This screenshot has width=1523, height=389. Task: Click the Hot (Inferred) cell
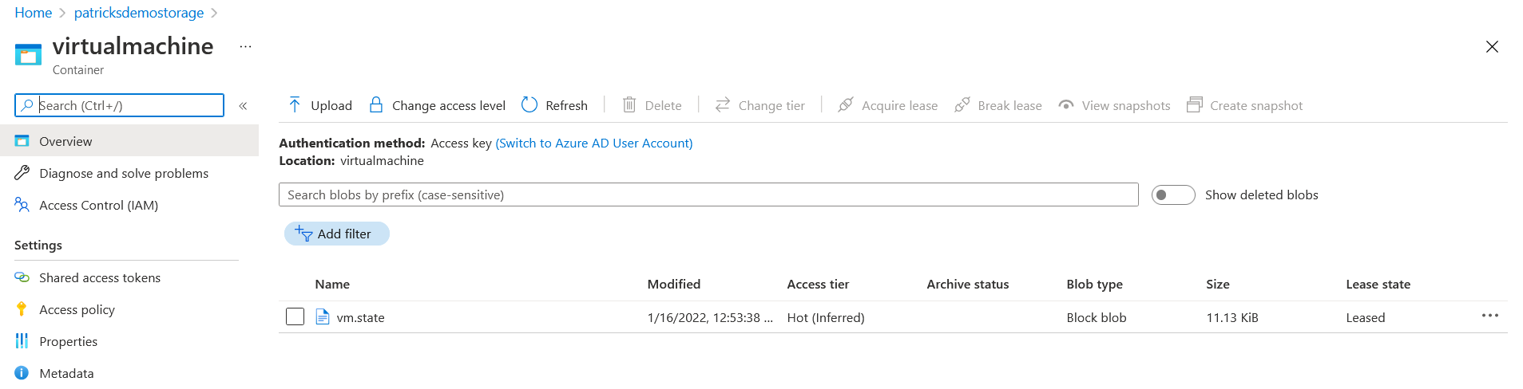pyautogui.click(x=826, y=317)
